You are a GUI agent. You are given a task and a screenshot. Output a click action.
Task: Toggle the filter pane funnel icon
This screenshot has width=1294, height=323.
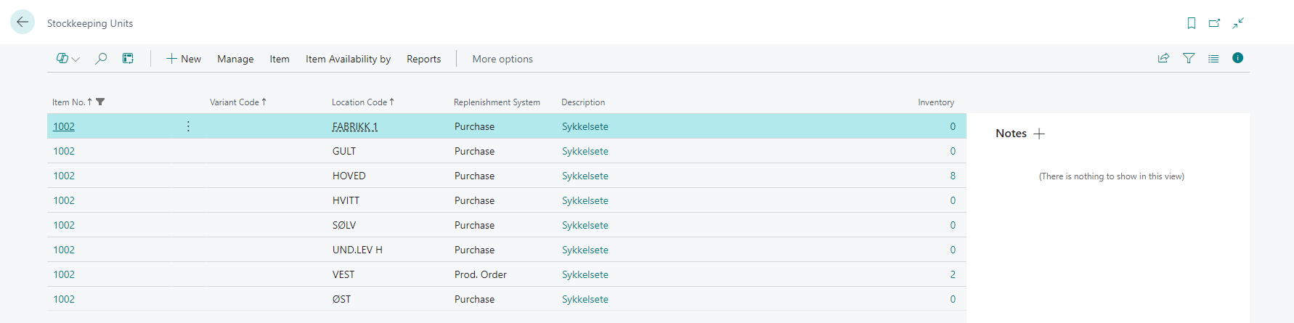(1189, 58)
